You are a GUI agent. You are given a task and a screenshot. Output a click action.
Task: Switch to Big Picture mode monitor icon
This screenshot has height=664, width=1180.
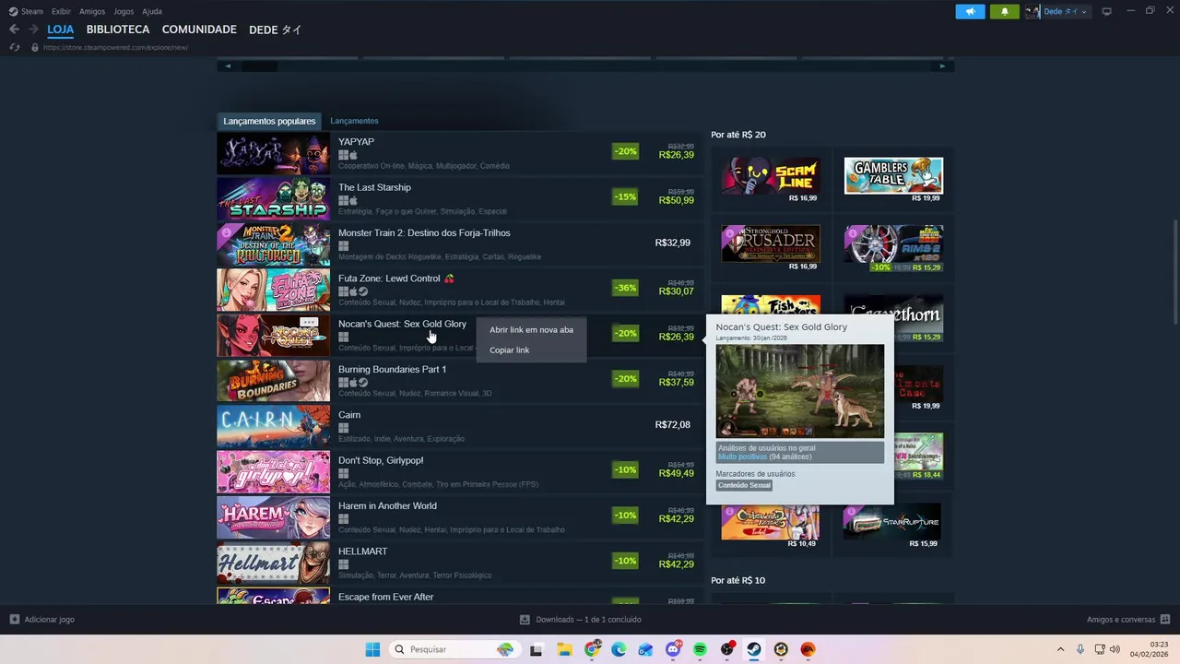click(x=1106, y=11)
